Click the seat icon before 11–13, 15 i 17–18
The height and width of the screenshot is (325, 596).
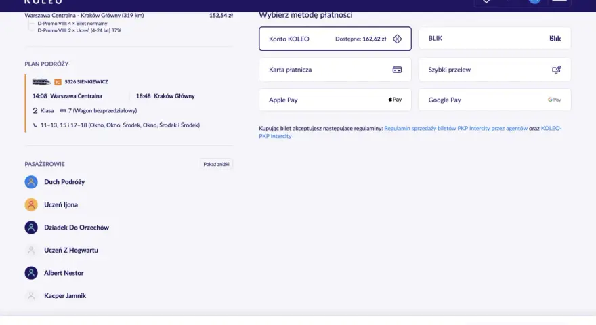(x=35, y=125)
